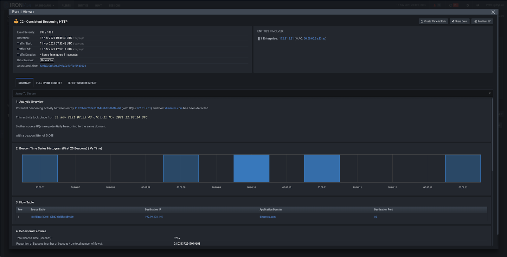Click the Create Whitelist Rule button

point(433,21)
